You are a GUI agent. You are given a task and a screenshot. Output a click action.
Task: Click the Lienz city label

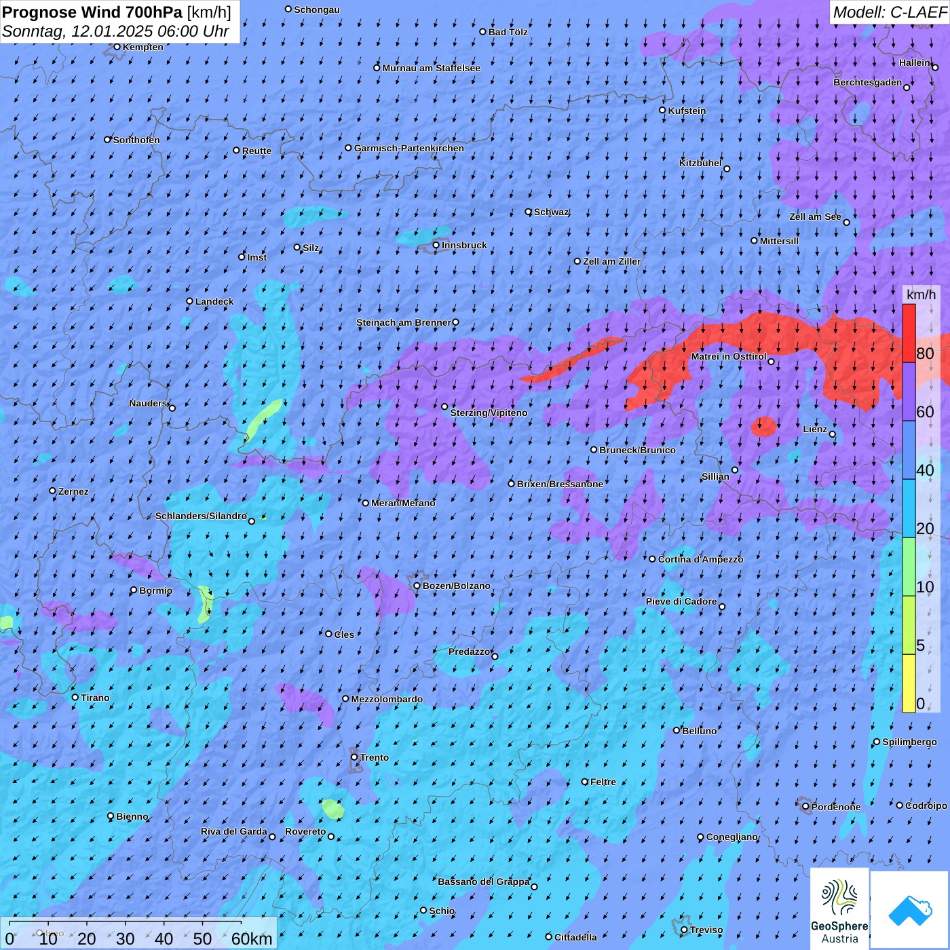815,429
